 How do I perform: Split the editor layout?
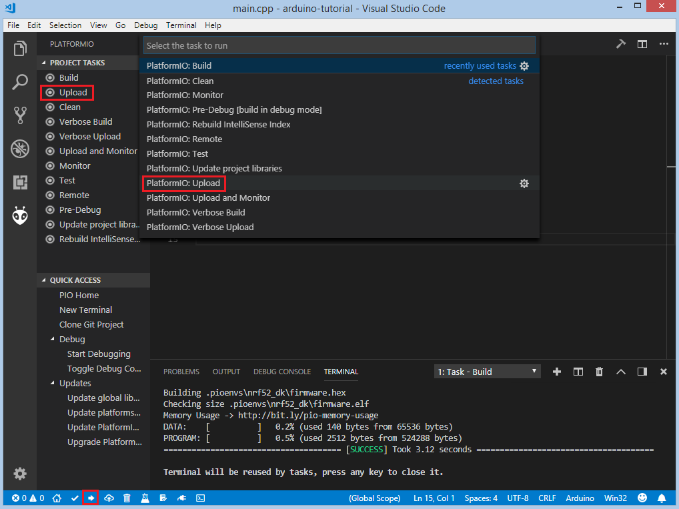(x=642, y=44)
